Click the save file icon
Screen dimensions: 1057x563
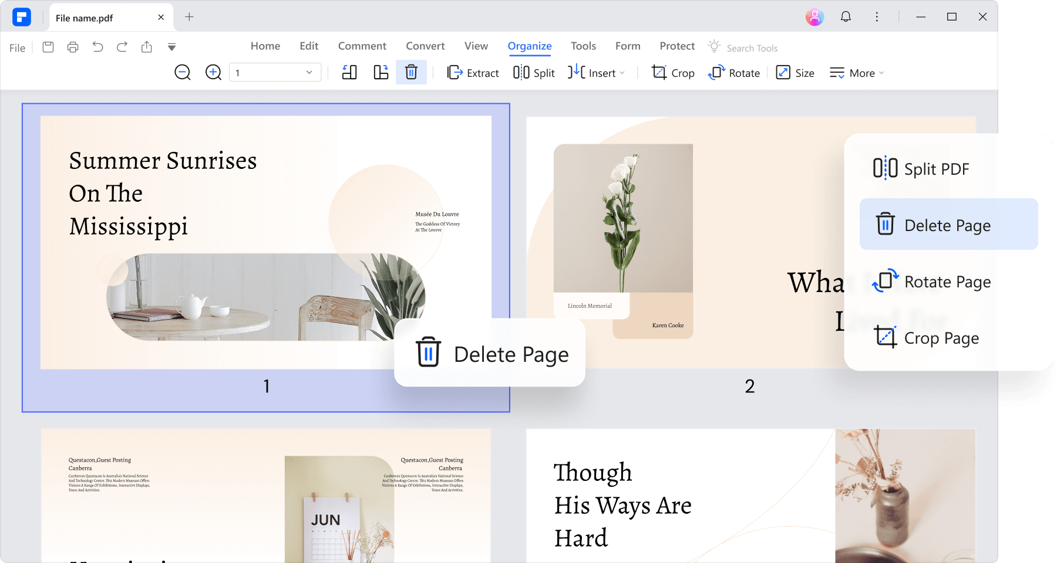(48, 47)
